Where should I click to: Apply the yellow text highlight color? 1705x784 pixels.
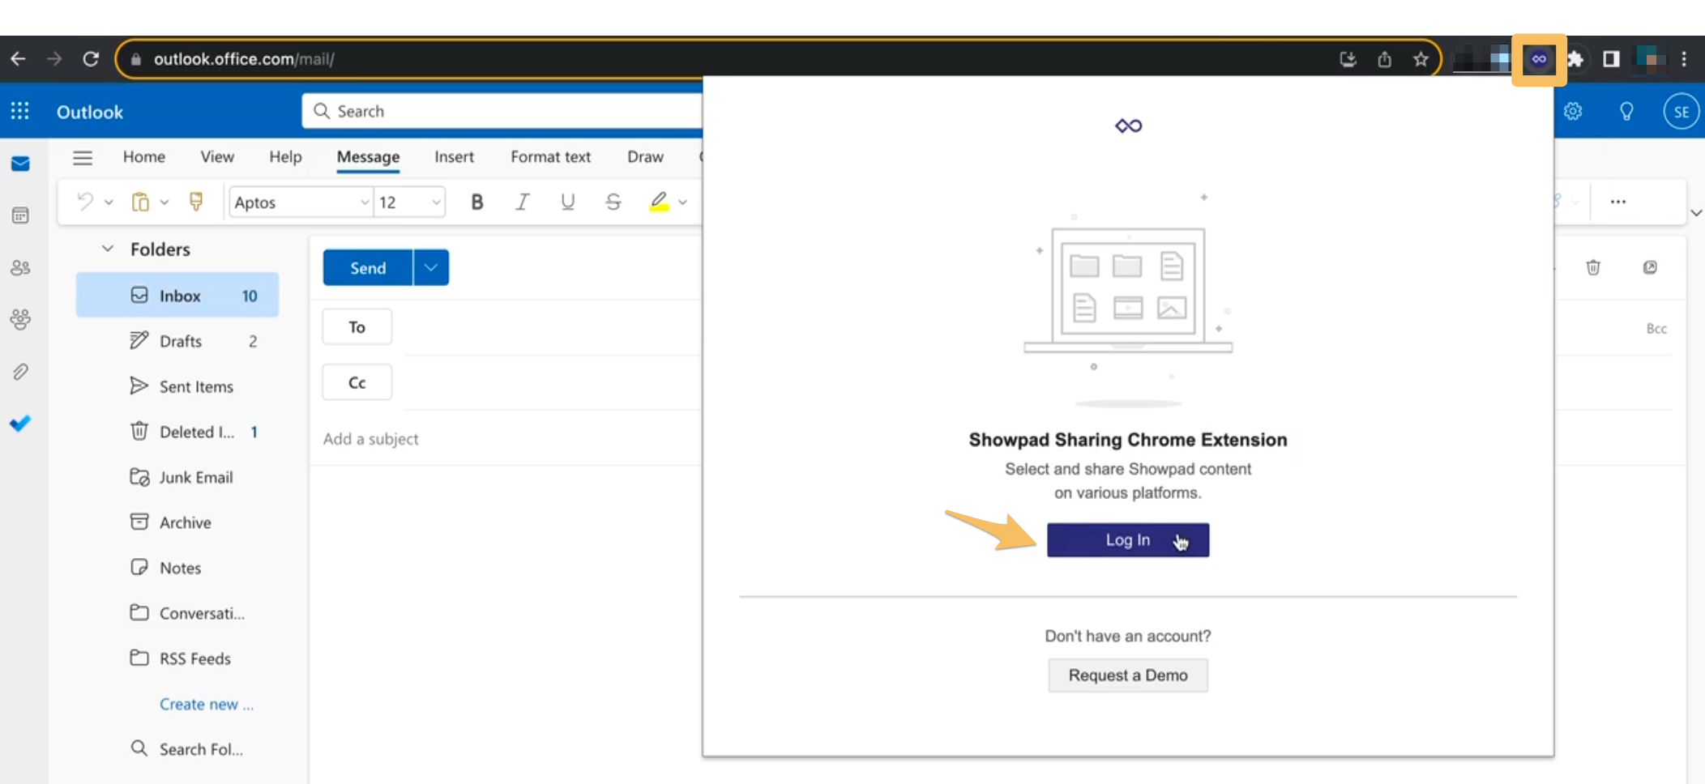tap(659, 202)
